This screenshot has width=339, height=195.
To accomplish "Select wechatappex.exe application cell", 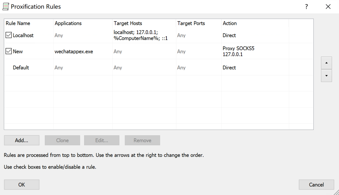I will [74, 52].
